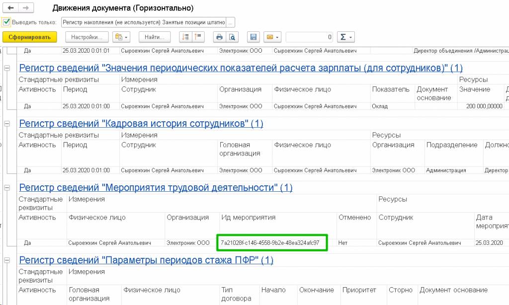
Task: Expand all groups icon
Action: [186, 37]
